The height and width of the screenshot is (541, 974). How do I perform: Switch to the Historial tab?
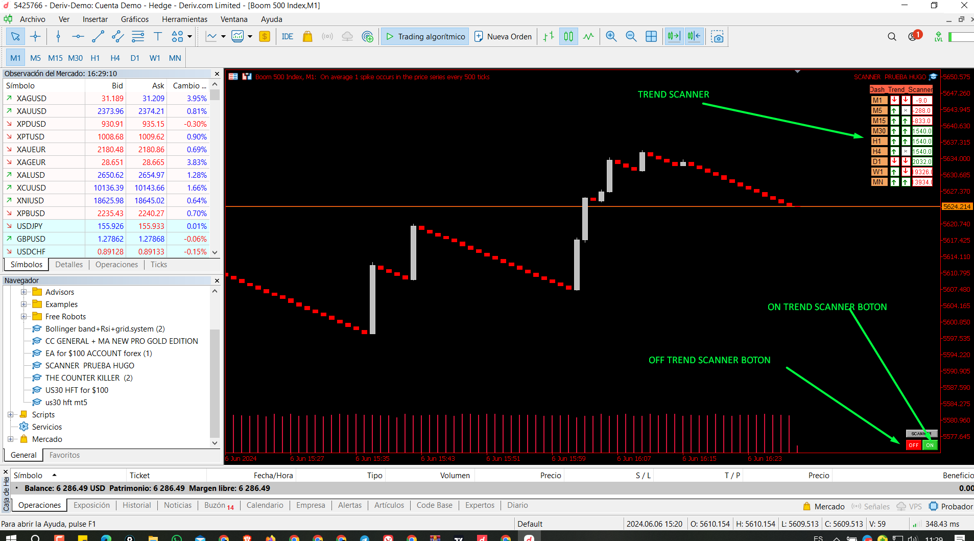136,505
